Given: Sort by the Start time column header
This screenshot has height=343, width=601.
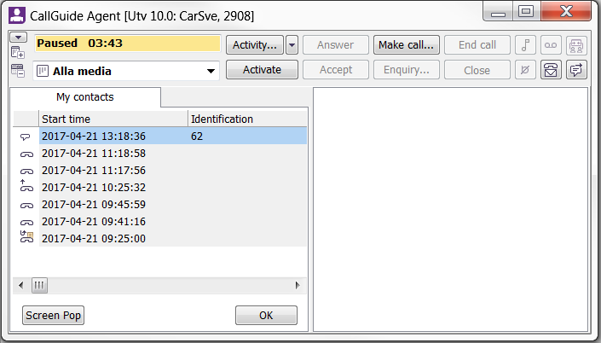Looking at the screenshot, I should [113, 119].
